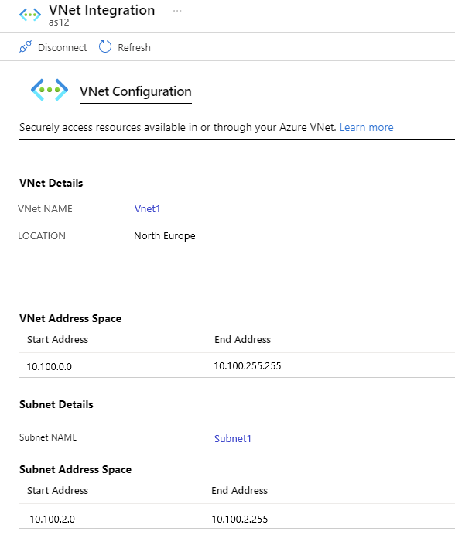Click the VNet start address 10.100.0.0

point(49,366)
